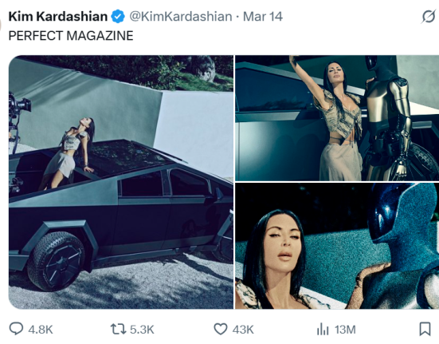Viewport: 439px width, 344px height.
Task: Bookmark this PERFECT MAGAZINE post
Action: pos(425,329)
